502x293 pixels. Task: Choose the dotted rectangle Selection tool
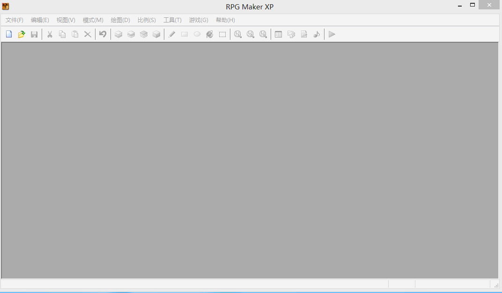222,34
